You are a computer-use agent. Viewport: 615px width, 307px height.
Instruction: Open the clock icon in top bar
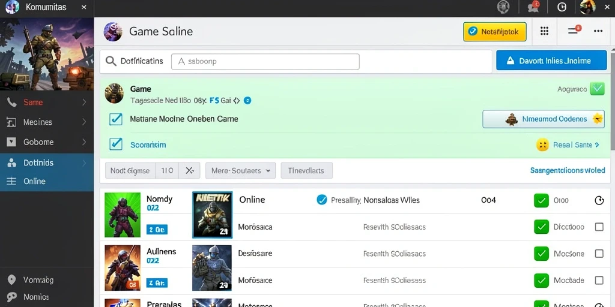point(562,7)
